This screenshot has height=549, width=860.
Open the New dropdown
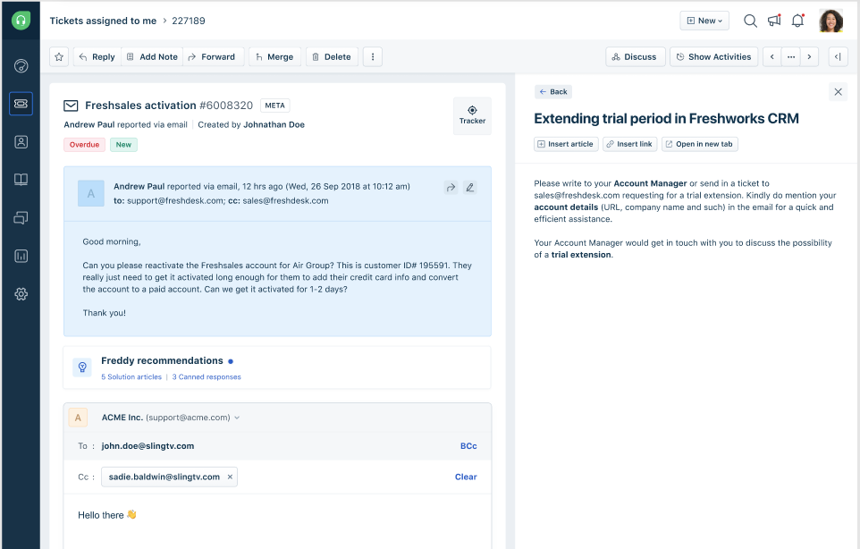[x=704, y=21]
